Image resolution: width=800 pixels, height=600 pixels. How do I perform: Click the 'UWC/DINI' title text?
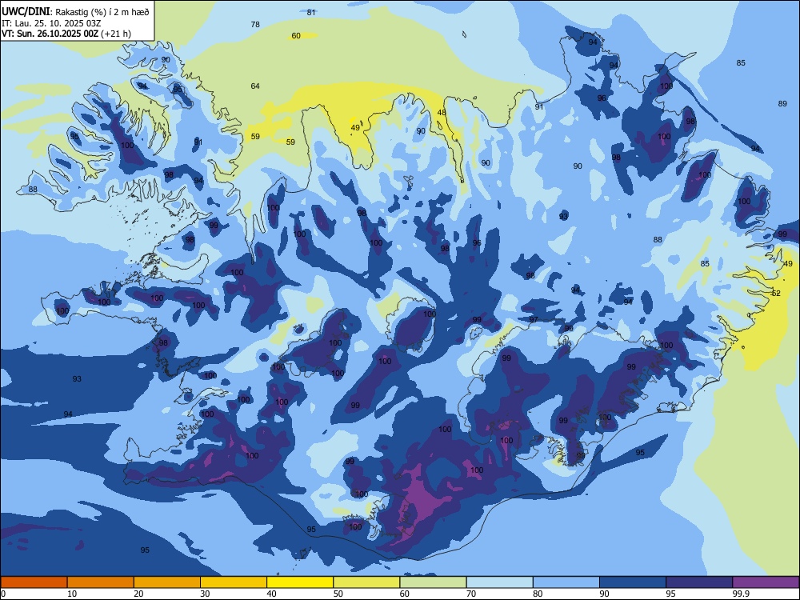(x=26, y=12)
